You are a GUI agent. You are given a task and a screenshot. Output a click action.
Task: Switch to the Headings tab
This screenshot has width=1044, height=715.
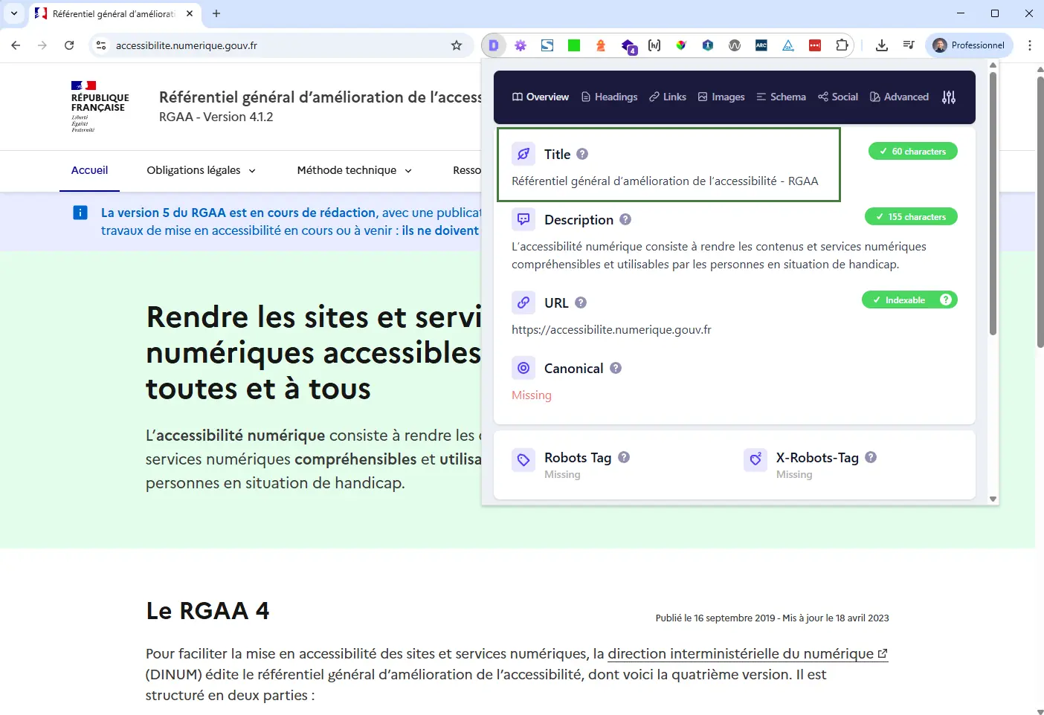[609, 97]
